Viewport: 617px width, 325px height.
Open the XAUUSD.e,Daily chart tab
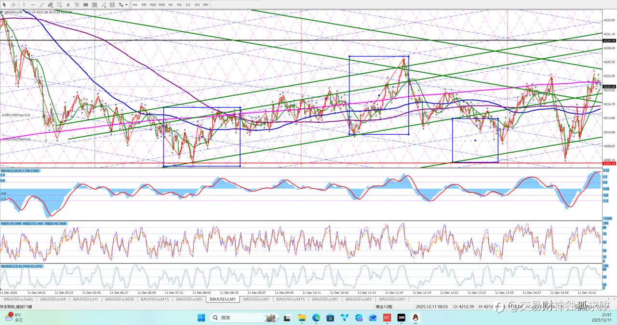coord(17,299)
